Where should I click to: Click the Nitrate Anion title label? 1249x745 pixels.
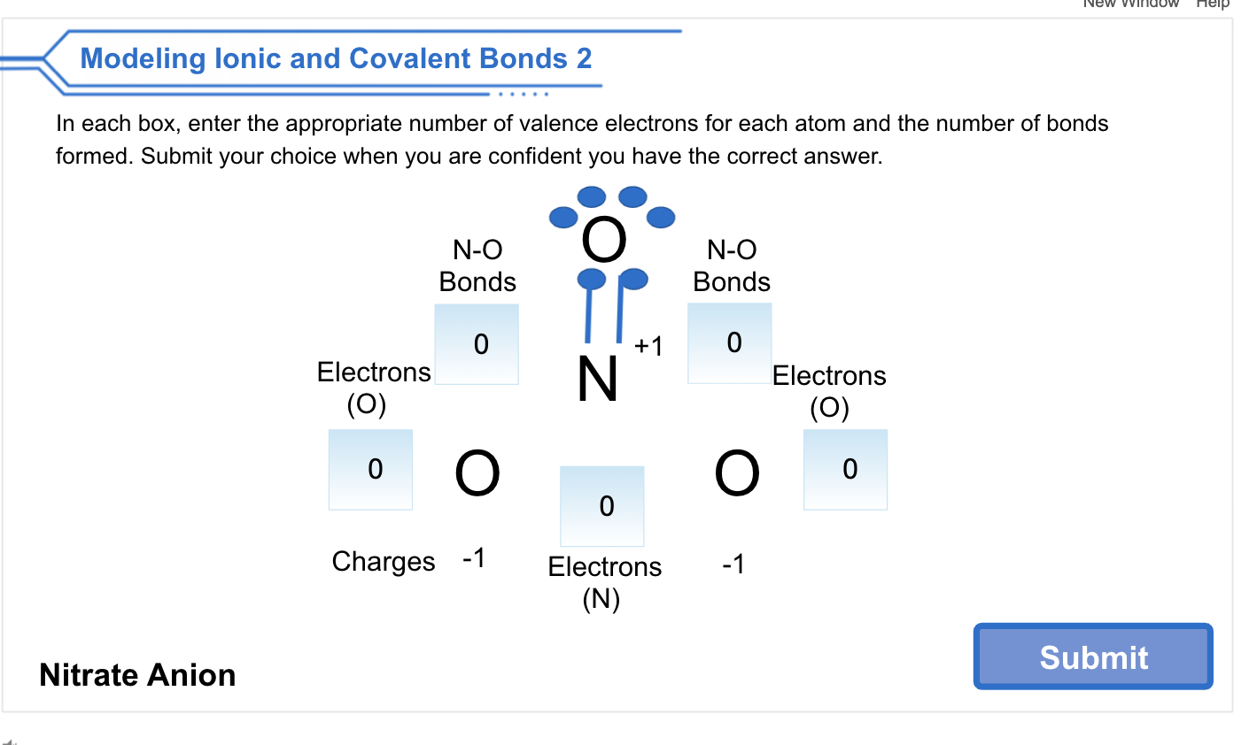[137, 675]
